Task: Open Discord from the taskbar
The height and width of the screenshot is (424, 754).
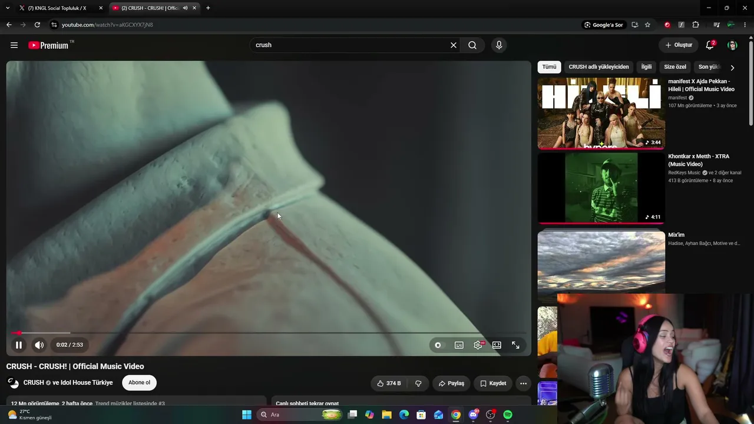Action: (473, 415)
